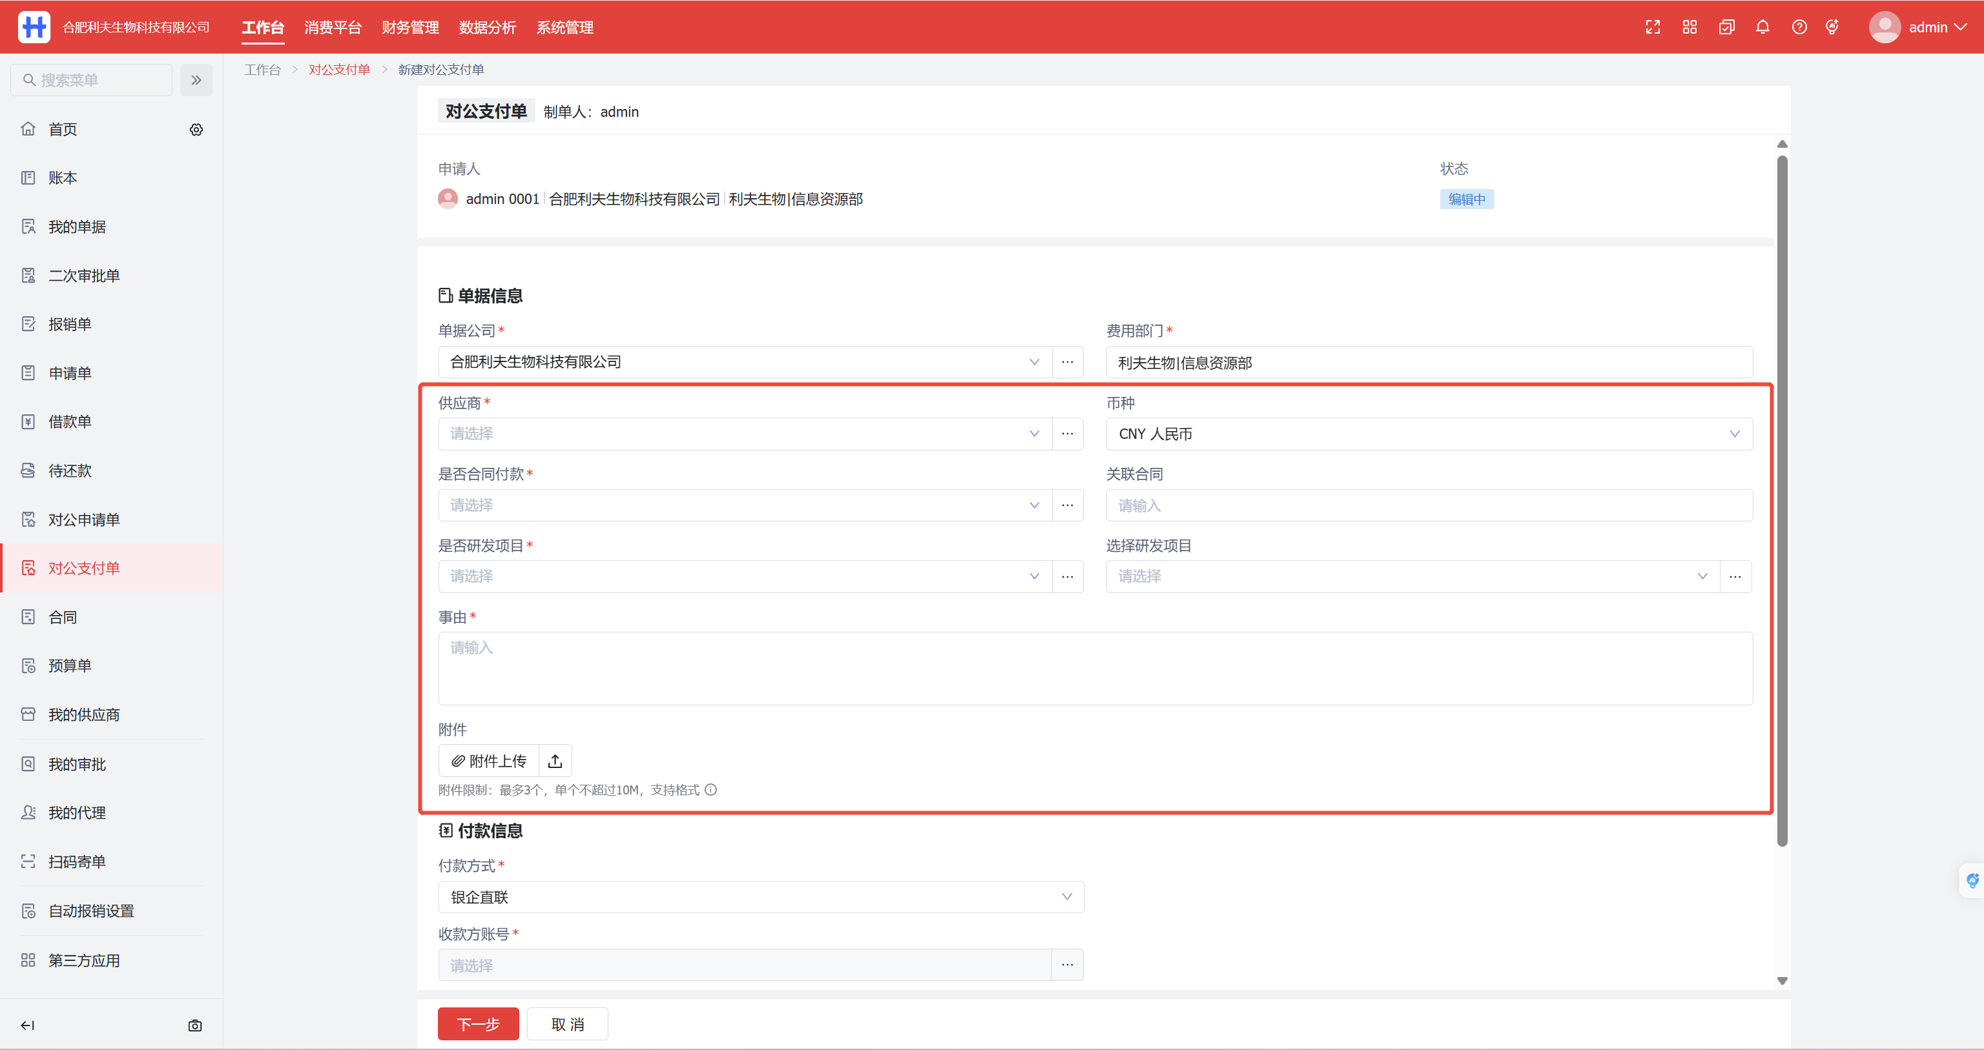This screenshot has width=1984, height=1050.
Task: Click the fullscreen icon in header
Action: click(1652, 27)
